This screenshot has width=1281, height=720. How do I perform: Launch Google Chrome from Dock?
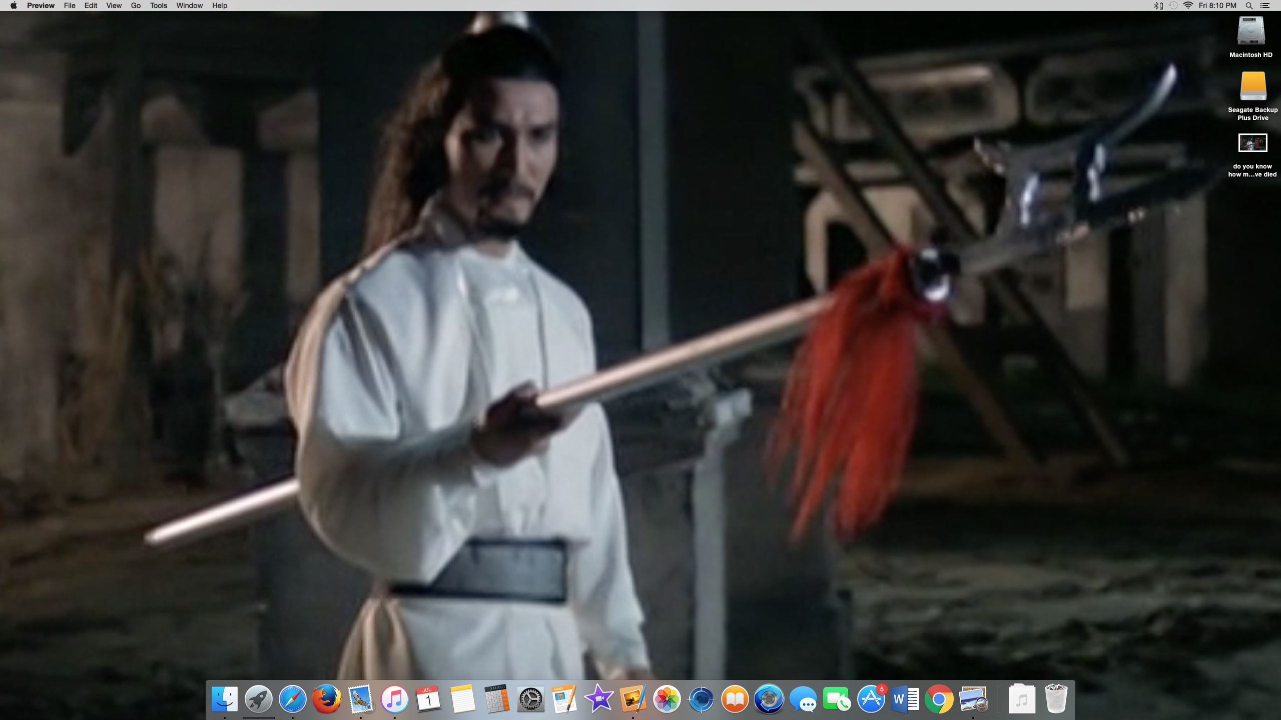(939, 698)
